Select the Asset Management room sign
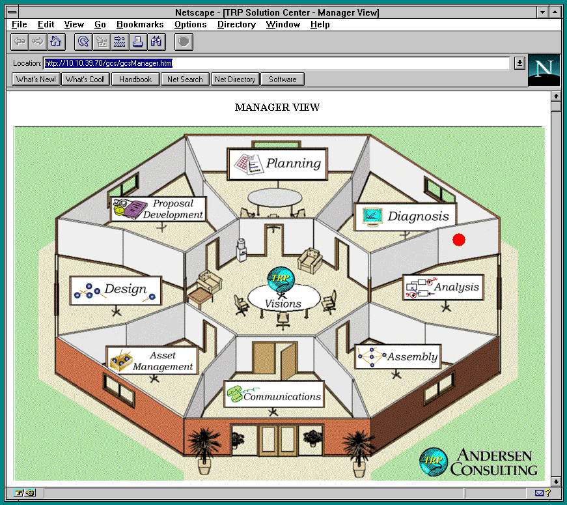This screenshot has width=567, height=505. click(152, 361)
